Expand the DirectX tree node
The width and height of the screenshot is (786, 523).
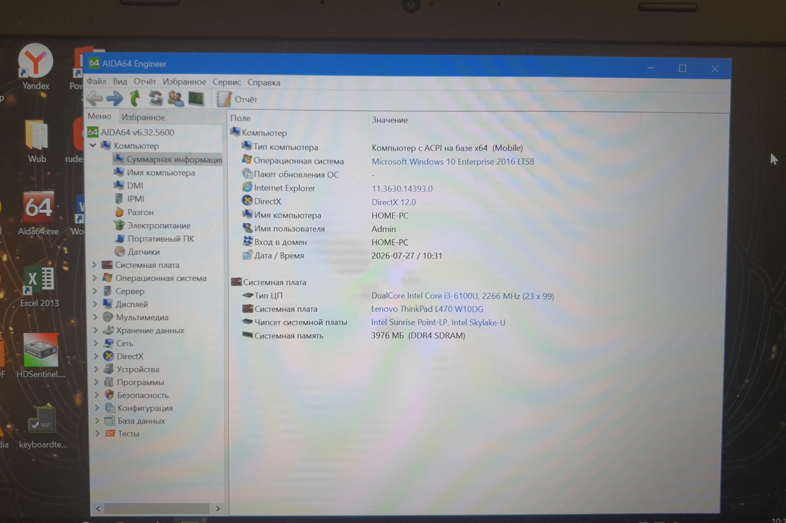pyautogui.click(x=96, y=356)
